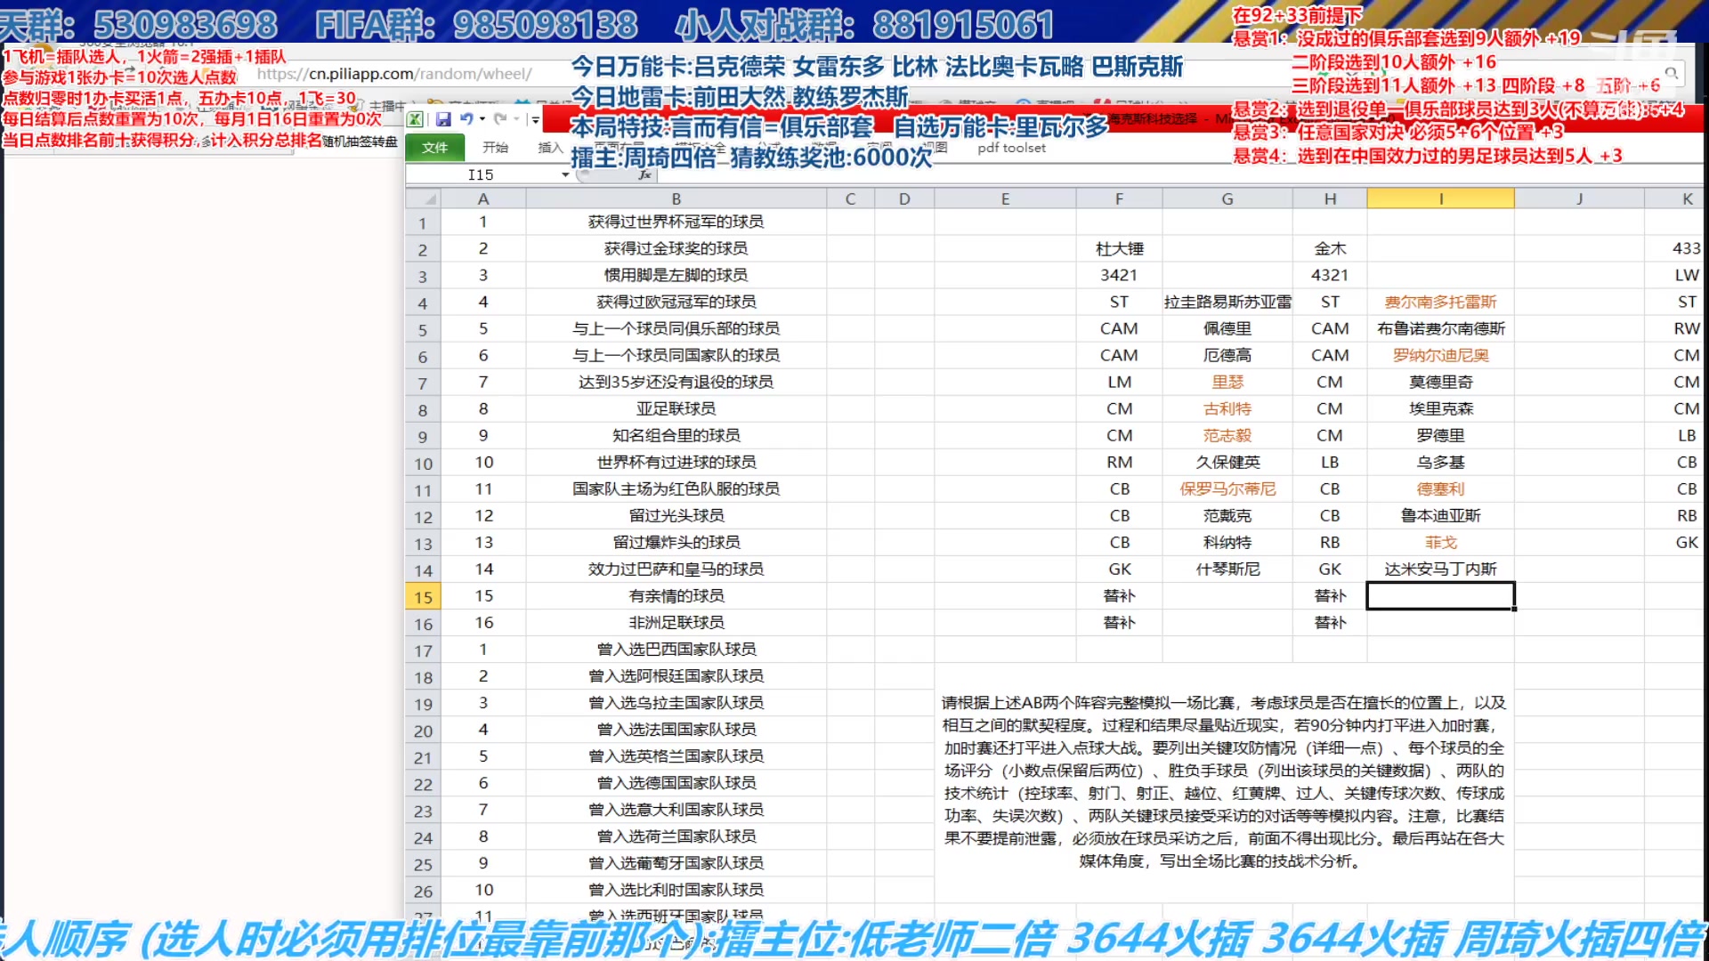Viewport: 1709px width, 961px height.
Task: Click the match simulation prompt text block
Action: [1224, 781]
